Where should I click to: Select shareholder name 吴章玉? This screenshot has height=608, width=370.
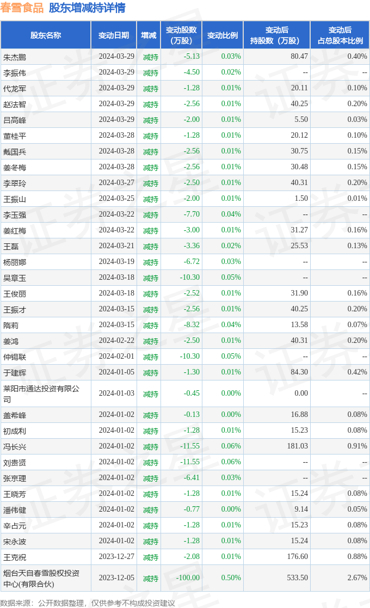(15, 278)
